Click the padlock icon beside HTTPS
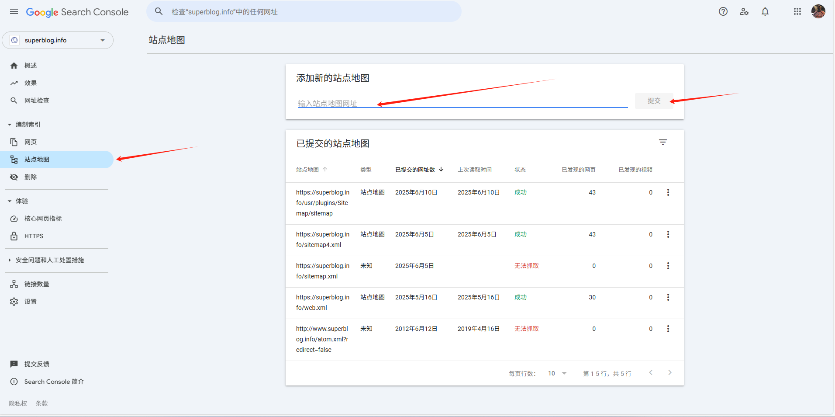This screenshot has width=835, height=417. click(14, 236)
